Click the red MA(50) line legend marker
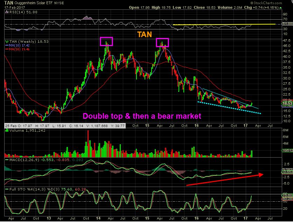 pyautogui.click(x=7, y=49)
